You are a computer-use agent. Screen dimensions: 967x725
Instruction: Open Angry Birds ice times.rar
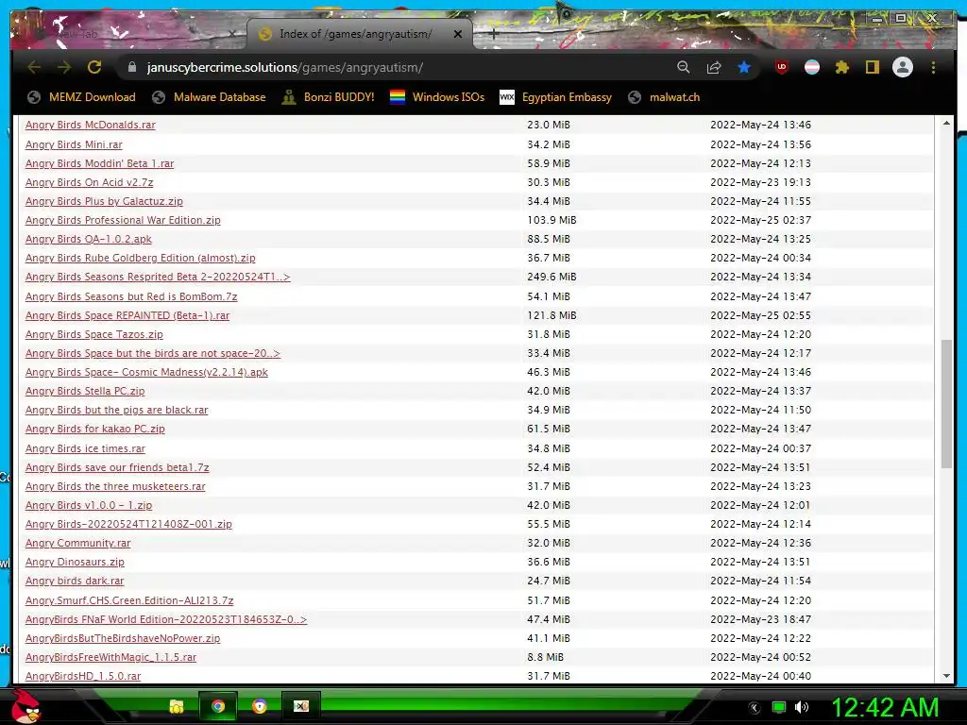click(x=85, y=448)
